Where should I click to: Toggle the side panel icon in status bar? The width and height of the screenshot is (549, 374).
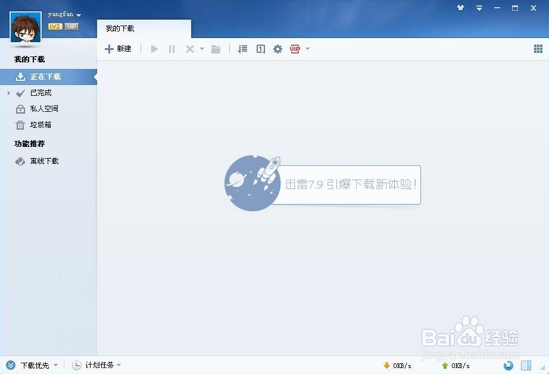(526, 366)
